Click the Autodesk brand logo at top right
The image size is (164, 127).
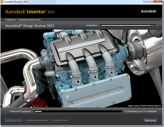click(149, 11)
